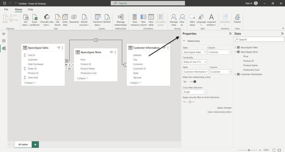Open the Apocalypse Sales table dropdown
Screen dimensions: 285x152
click(194, 52)
